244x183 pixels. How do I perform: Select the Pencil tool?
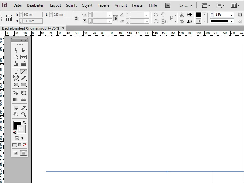click(x=23, y=78)
